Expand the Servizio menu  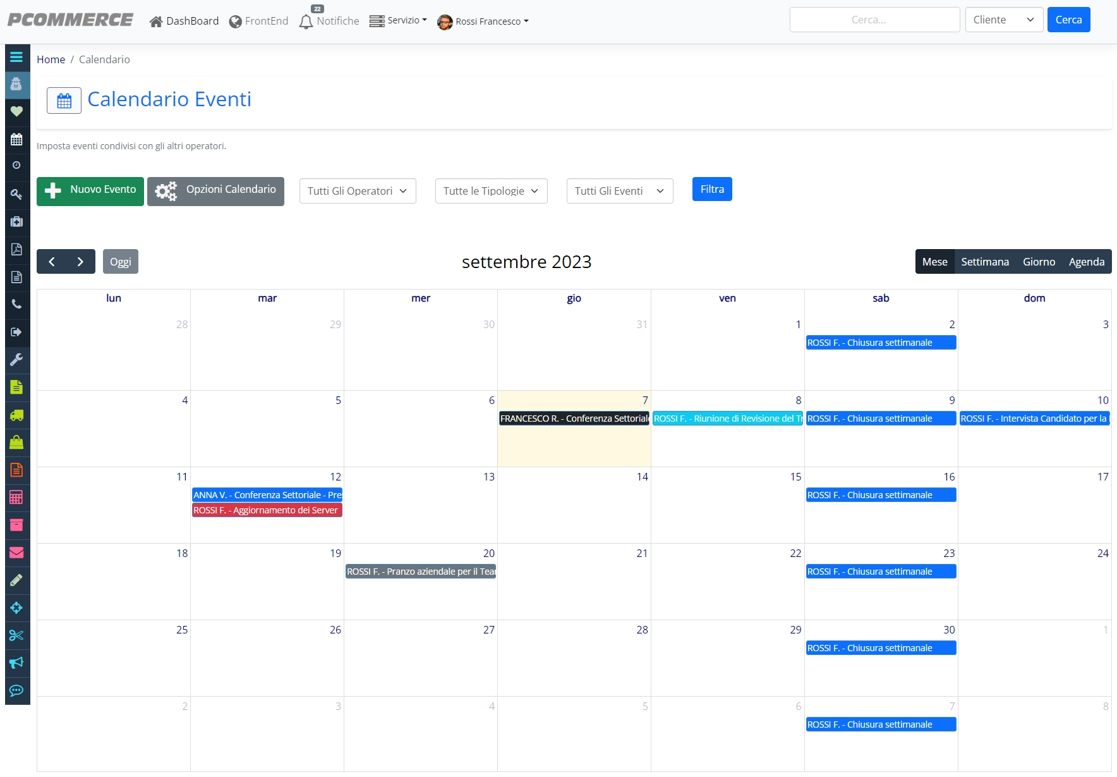coord(398,21)
